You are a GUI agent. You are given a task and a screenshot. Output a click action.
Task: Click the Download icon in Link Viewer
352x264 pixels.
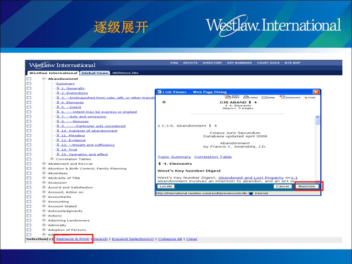pos(282,97)
